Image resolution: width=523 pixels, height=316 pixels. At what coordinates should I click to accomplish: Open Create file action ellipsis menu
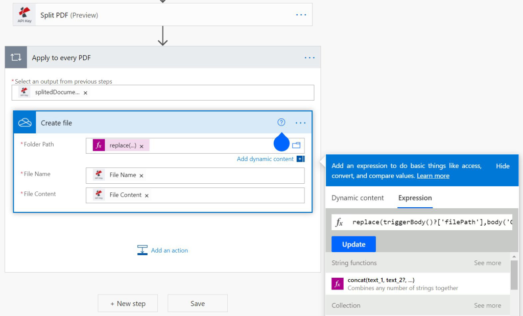pyautogui.click(x=300, y=123)
